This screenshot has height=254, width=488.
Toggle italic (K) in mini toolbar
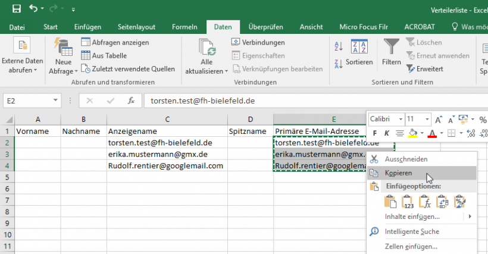point(386,133)
